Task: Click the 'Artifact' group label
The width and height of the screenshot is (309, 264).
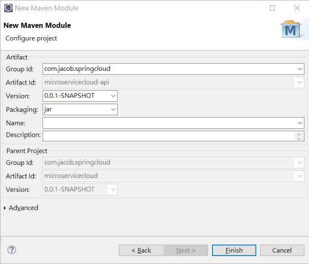Action: point(17,57)
